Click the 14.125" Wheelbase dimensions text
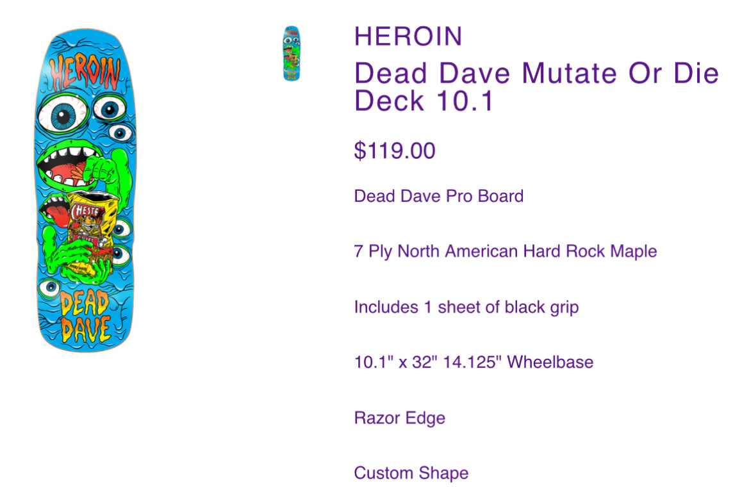Viewport: 749px width, 501px height. tap(474, 362)
